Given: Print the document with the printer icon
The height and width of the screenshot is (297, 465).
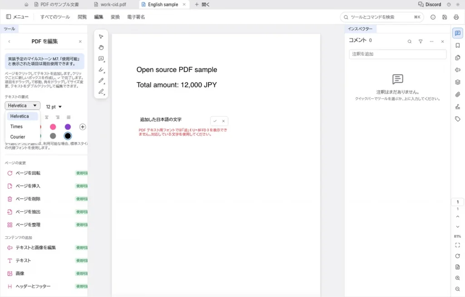Looking at the screenshot, I should [456, 17].
